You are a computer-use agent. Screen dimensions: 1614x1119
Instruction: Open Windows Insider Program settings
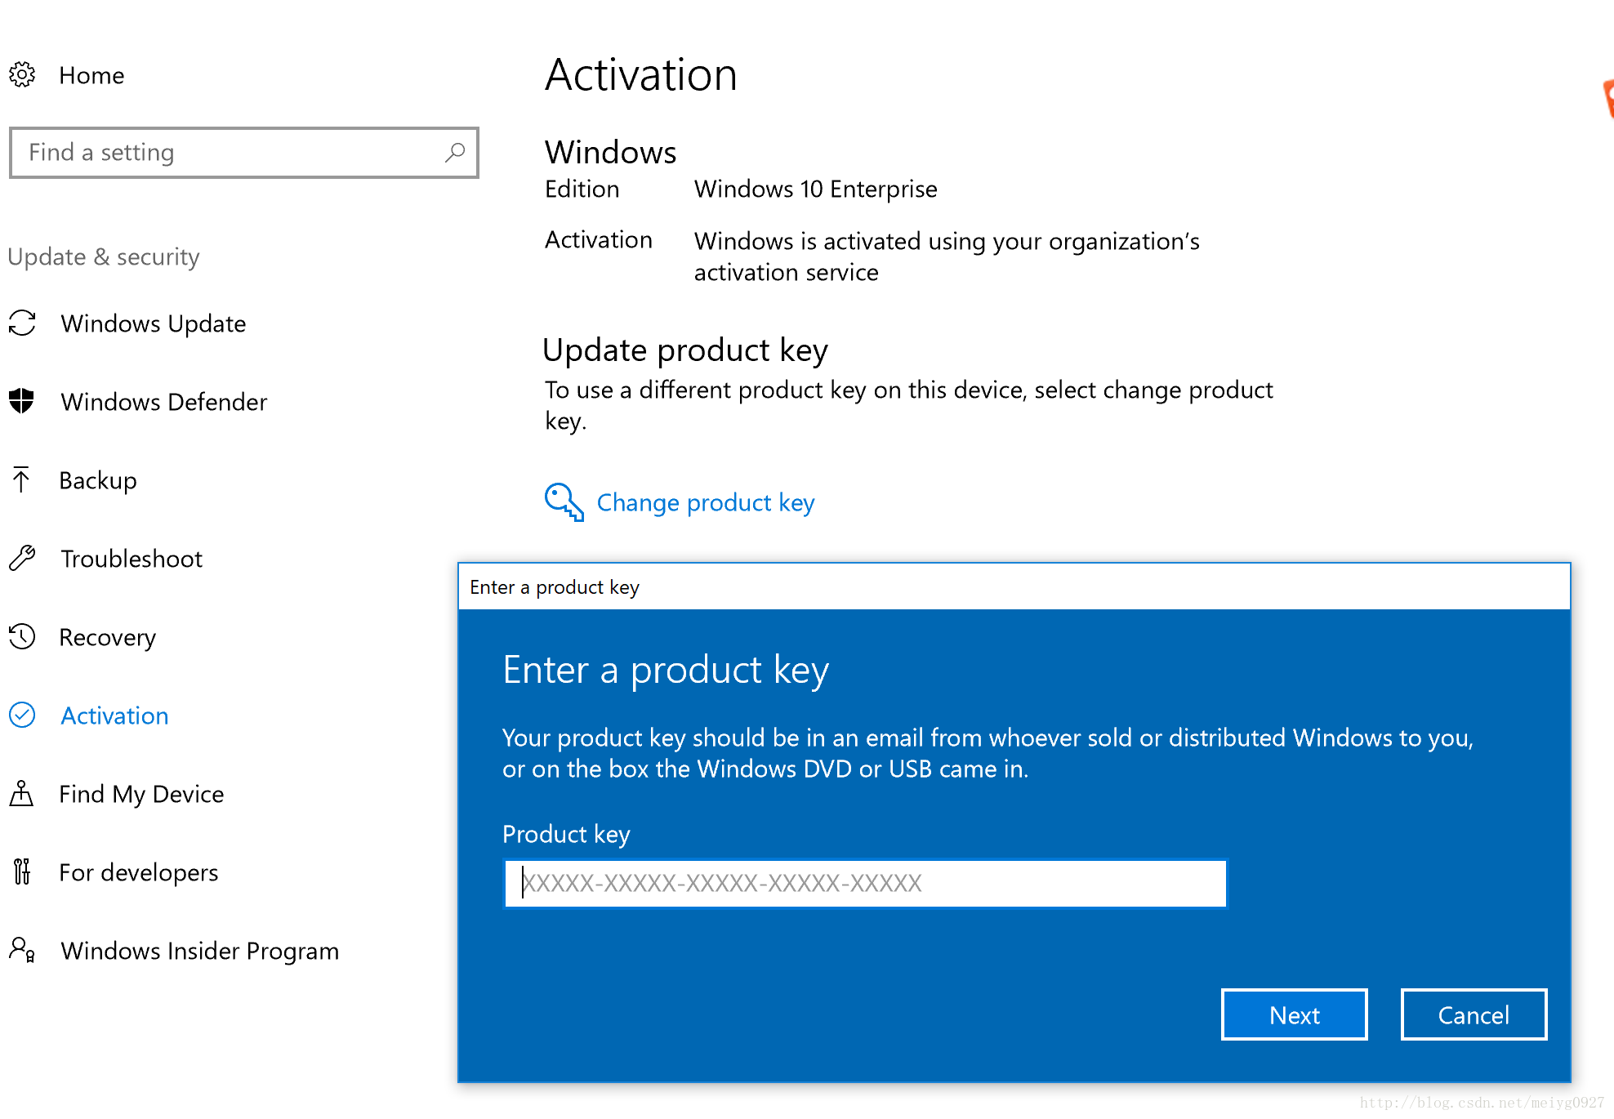point(200,951)
